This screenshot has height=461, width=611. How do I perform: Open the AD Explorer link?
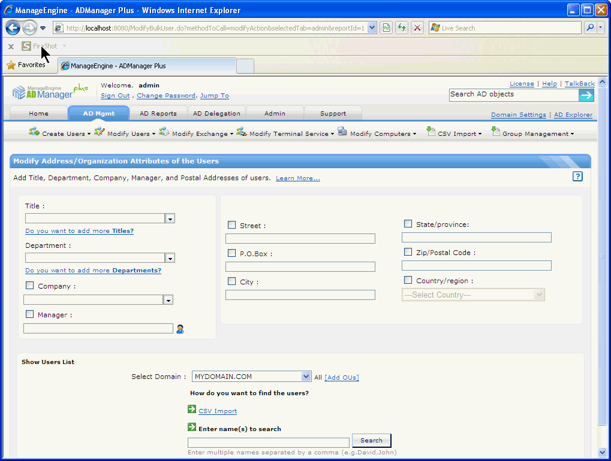point(573,115)
